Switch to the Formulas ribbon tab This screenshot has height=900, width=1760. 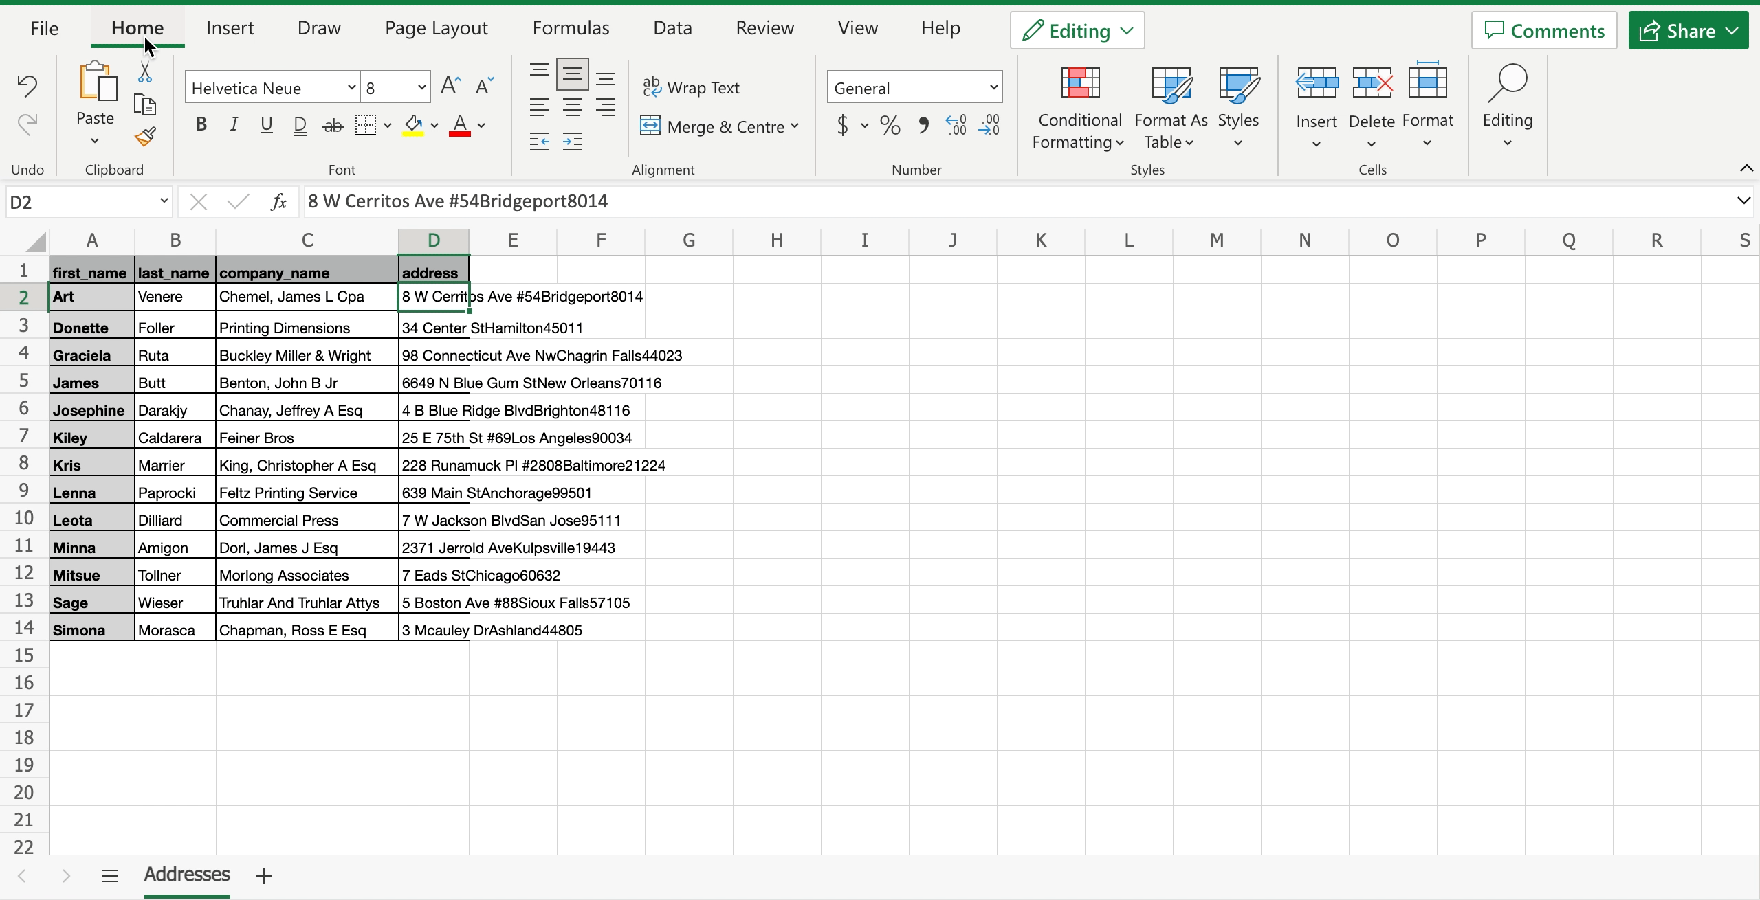click(571, 27)
